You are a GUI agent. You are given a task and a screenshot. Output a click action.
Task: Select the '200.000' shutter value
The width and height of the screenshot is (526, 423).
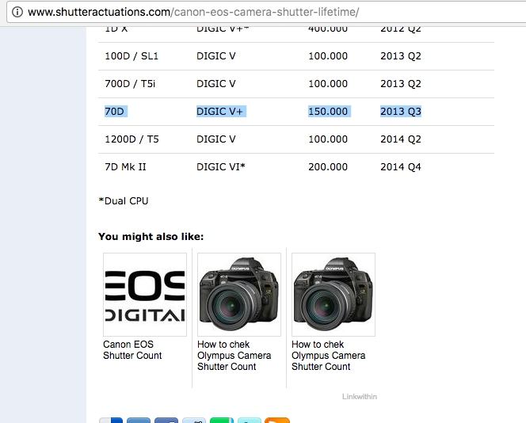pyautogui.click(x=328, y=167)
